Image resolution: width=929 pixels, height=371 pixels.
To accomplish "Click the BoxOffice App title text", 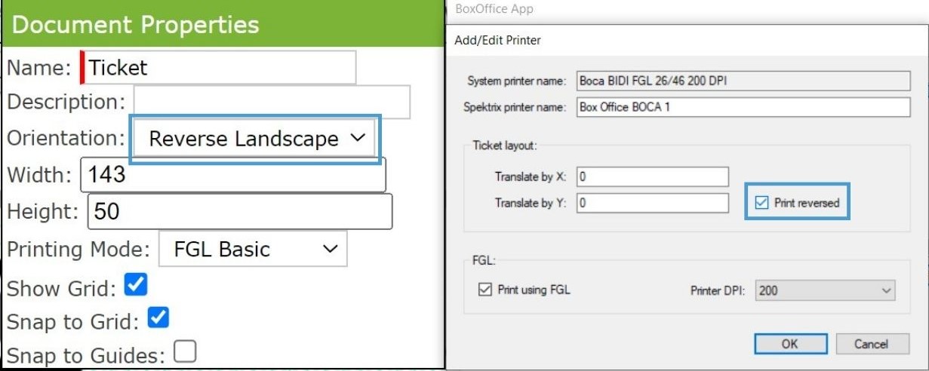I will tap(494, 9).
